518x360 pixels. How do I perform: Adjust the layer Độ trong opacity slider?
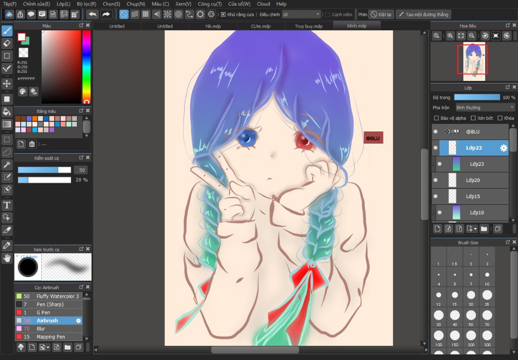click(477, 98)
